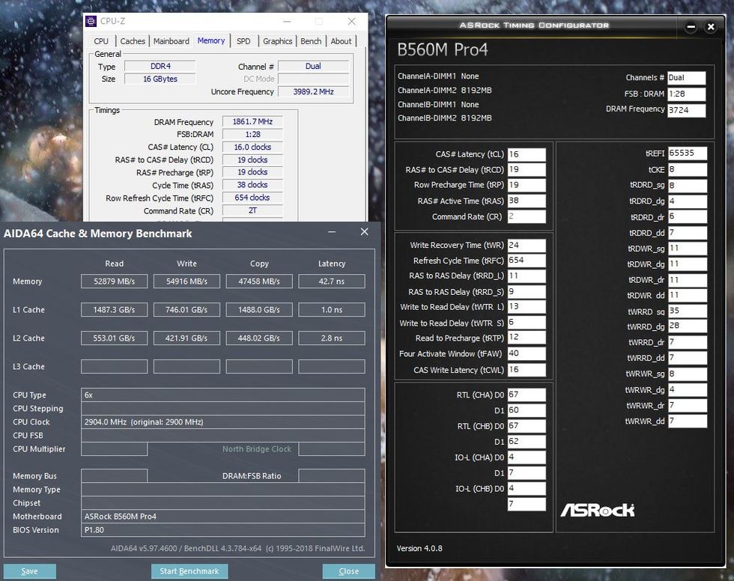
Task: Switch to the Bench tab
Action: pyautogui.click(x=311, y=41)
